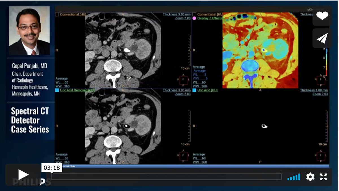Click the WL 8 overlay window level
339x191 pixels.
click(x=200, y=75)
